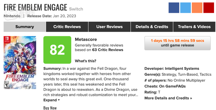Image resolution: width=216 pixels, height=110 pixels.
Task: Open the 63 Critic Reviews link
Action: [x=108, y=50]
